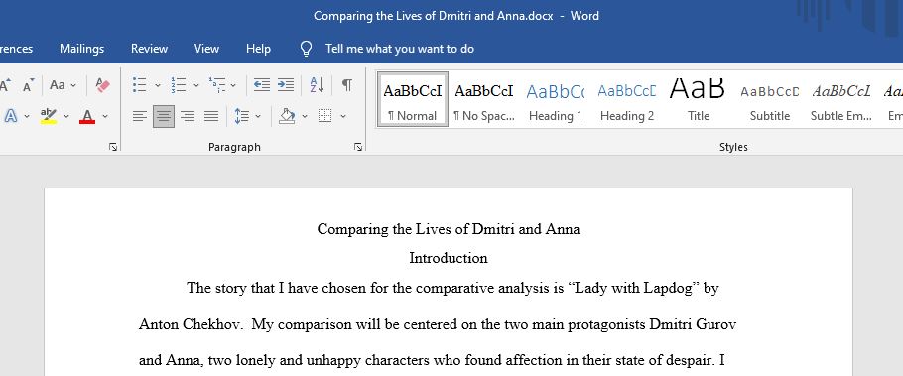Decrease paragraph indent
903x376 pixels.
point(261,85)
